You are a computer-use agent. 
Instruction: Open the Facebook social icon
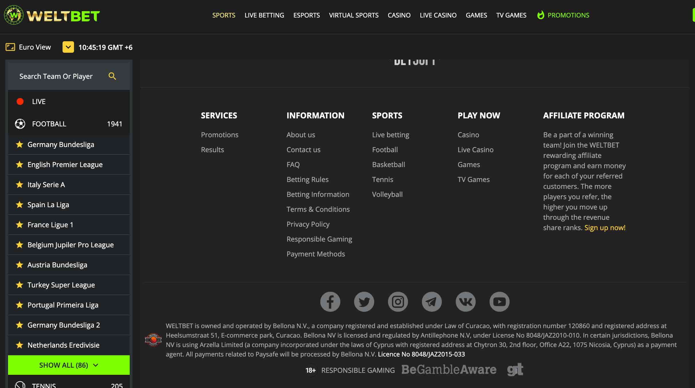pos(330,302)
